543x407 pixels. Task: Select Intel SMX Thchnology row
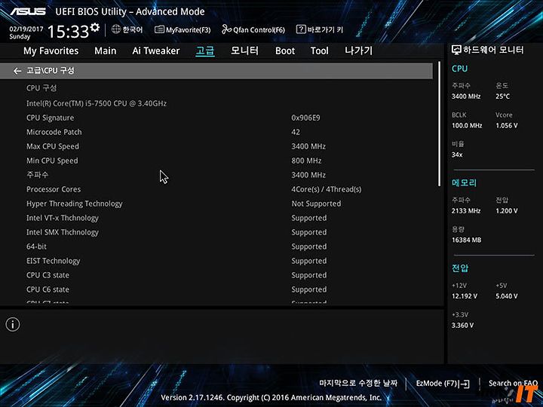pos(216,232)
